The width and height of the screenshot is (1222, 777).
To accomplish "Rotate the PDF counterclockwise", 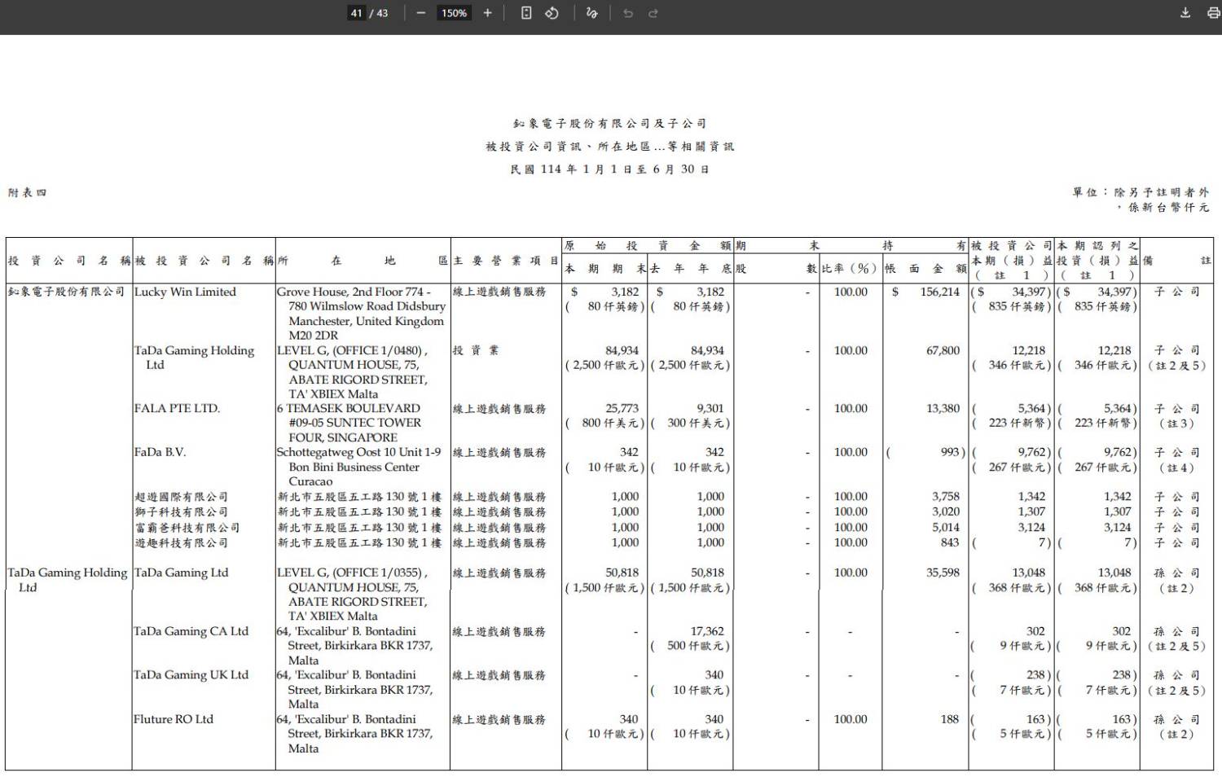I will 552,13.
